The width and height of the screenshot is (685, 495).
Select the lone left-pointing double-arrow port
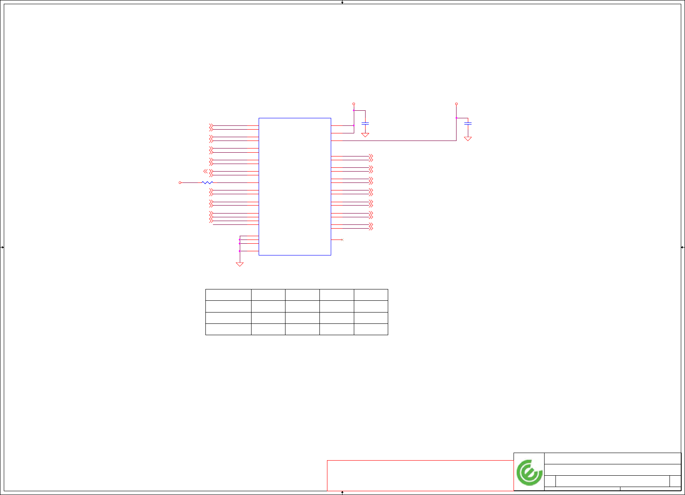[205, 171]
